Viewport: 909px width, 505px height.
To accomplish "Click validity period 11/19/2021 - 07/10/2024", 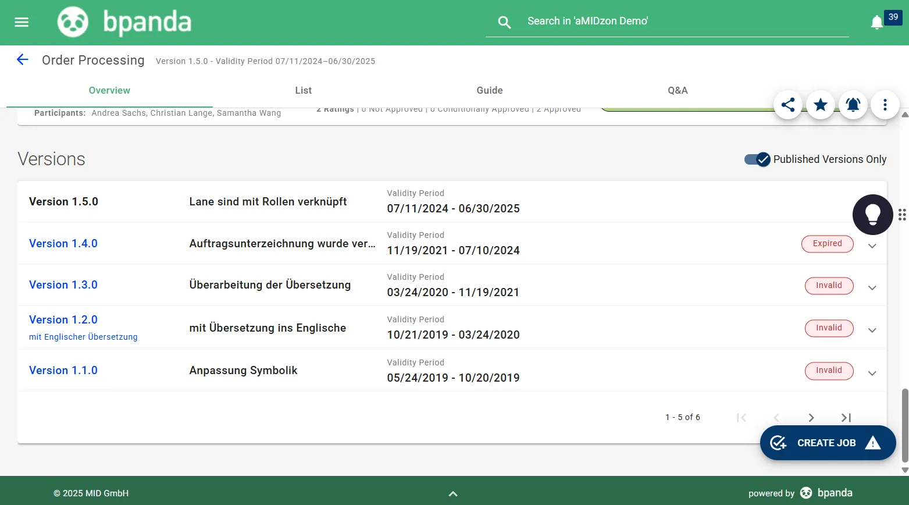I will [454, 251].
